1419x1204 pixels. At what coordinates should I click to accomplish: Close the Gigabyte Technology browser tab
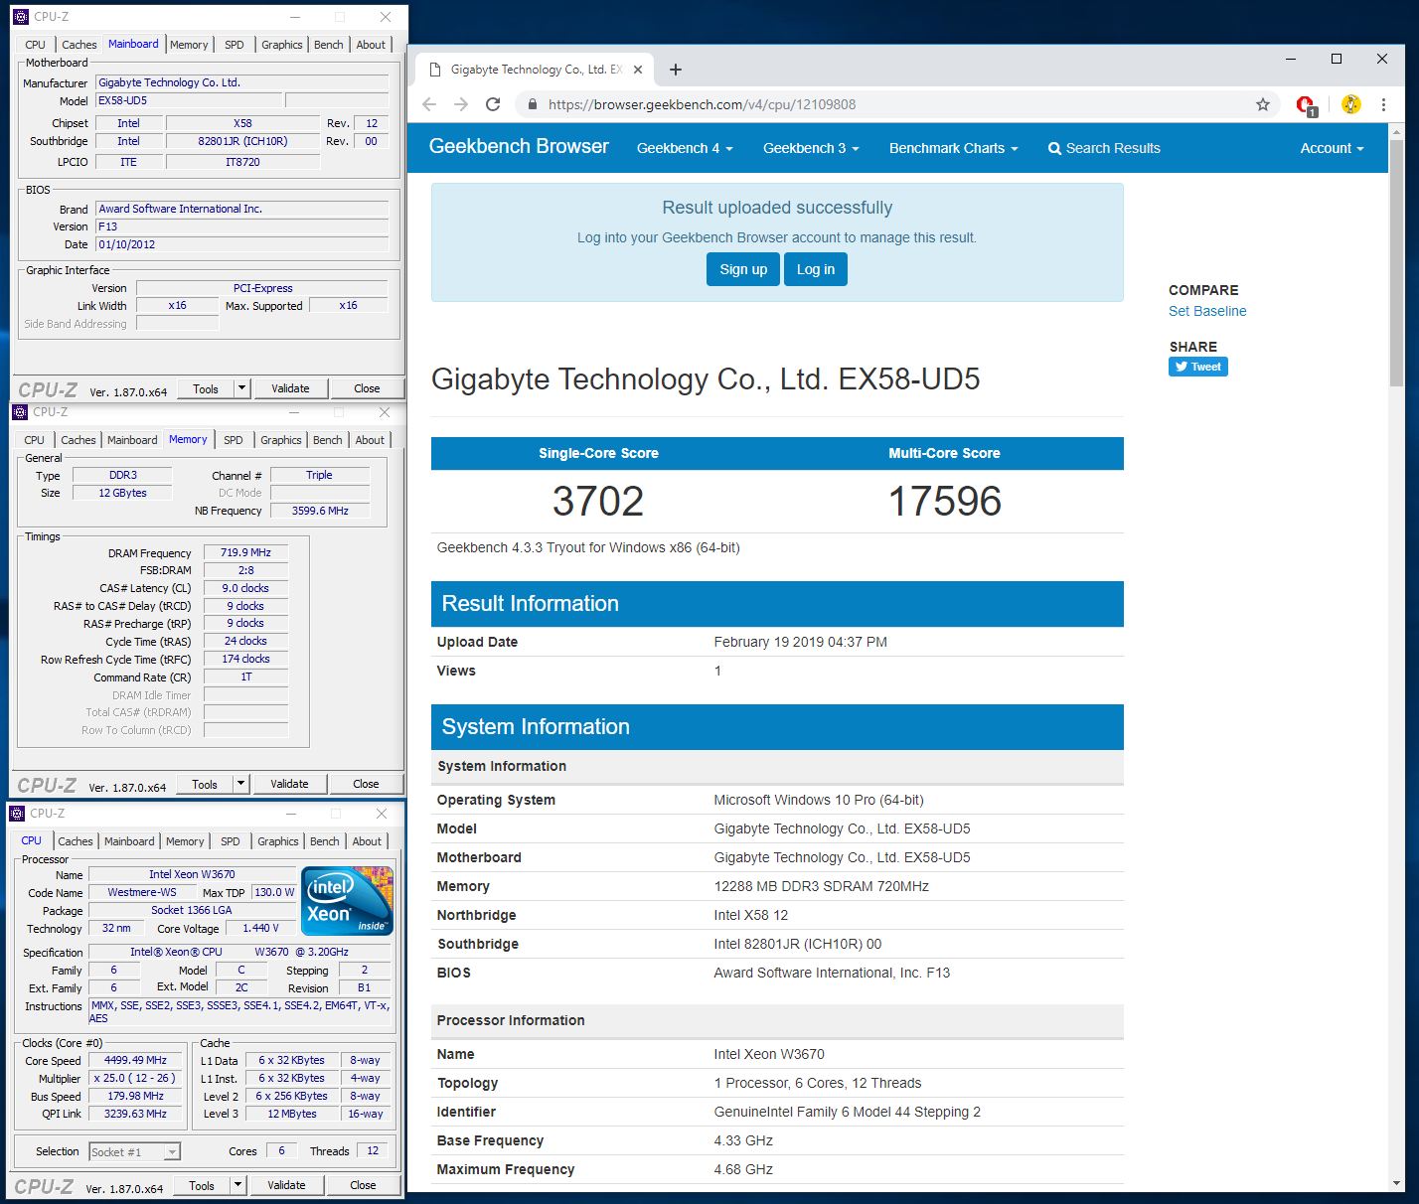pos(638,70)
